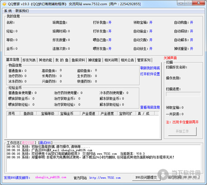Click 普通鱼食 value in 物品信息
The image size is (207, 185).
click(26, 71)
